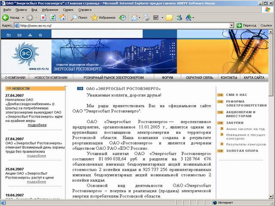The height and width of the screenshot is (206, 275).
Task: Click the Переход go button
Action: [x=246, y=26]
